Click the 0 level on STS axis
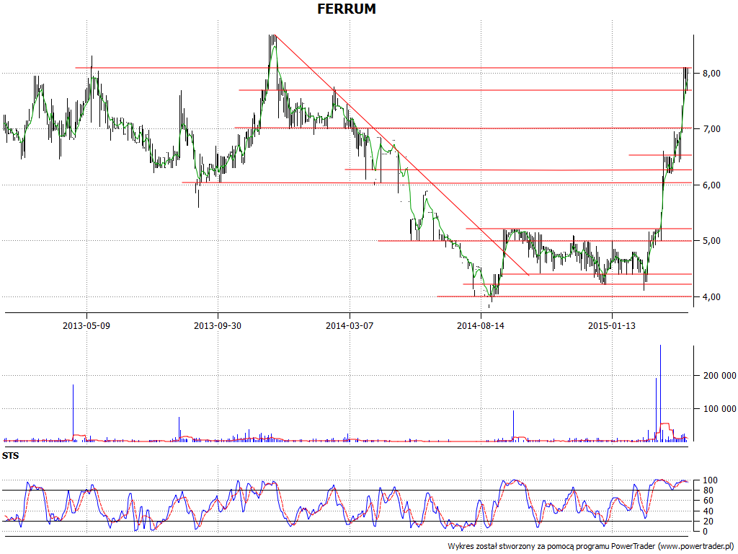Viewport: 738px width, 554px height. pos(705,532)
